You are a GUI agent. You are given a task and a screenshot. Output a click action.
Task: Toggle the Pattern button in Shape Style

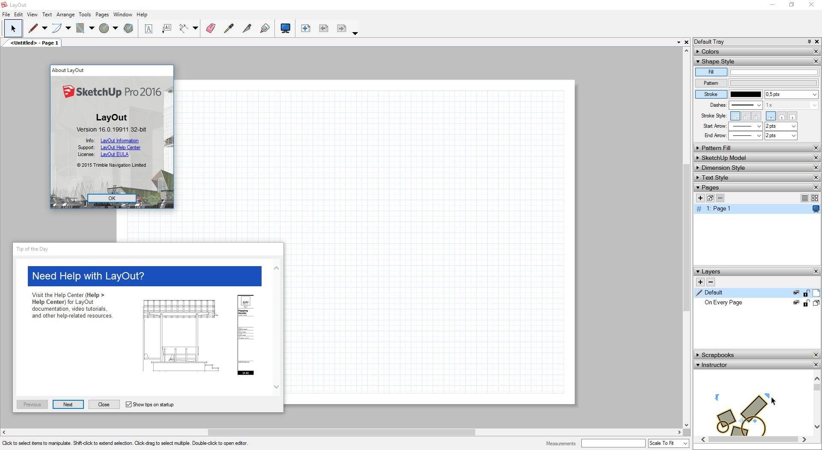(711, 83)
